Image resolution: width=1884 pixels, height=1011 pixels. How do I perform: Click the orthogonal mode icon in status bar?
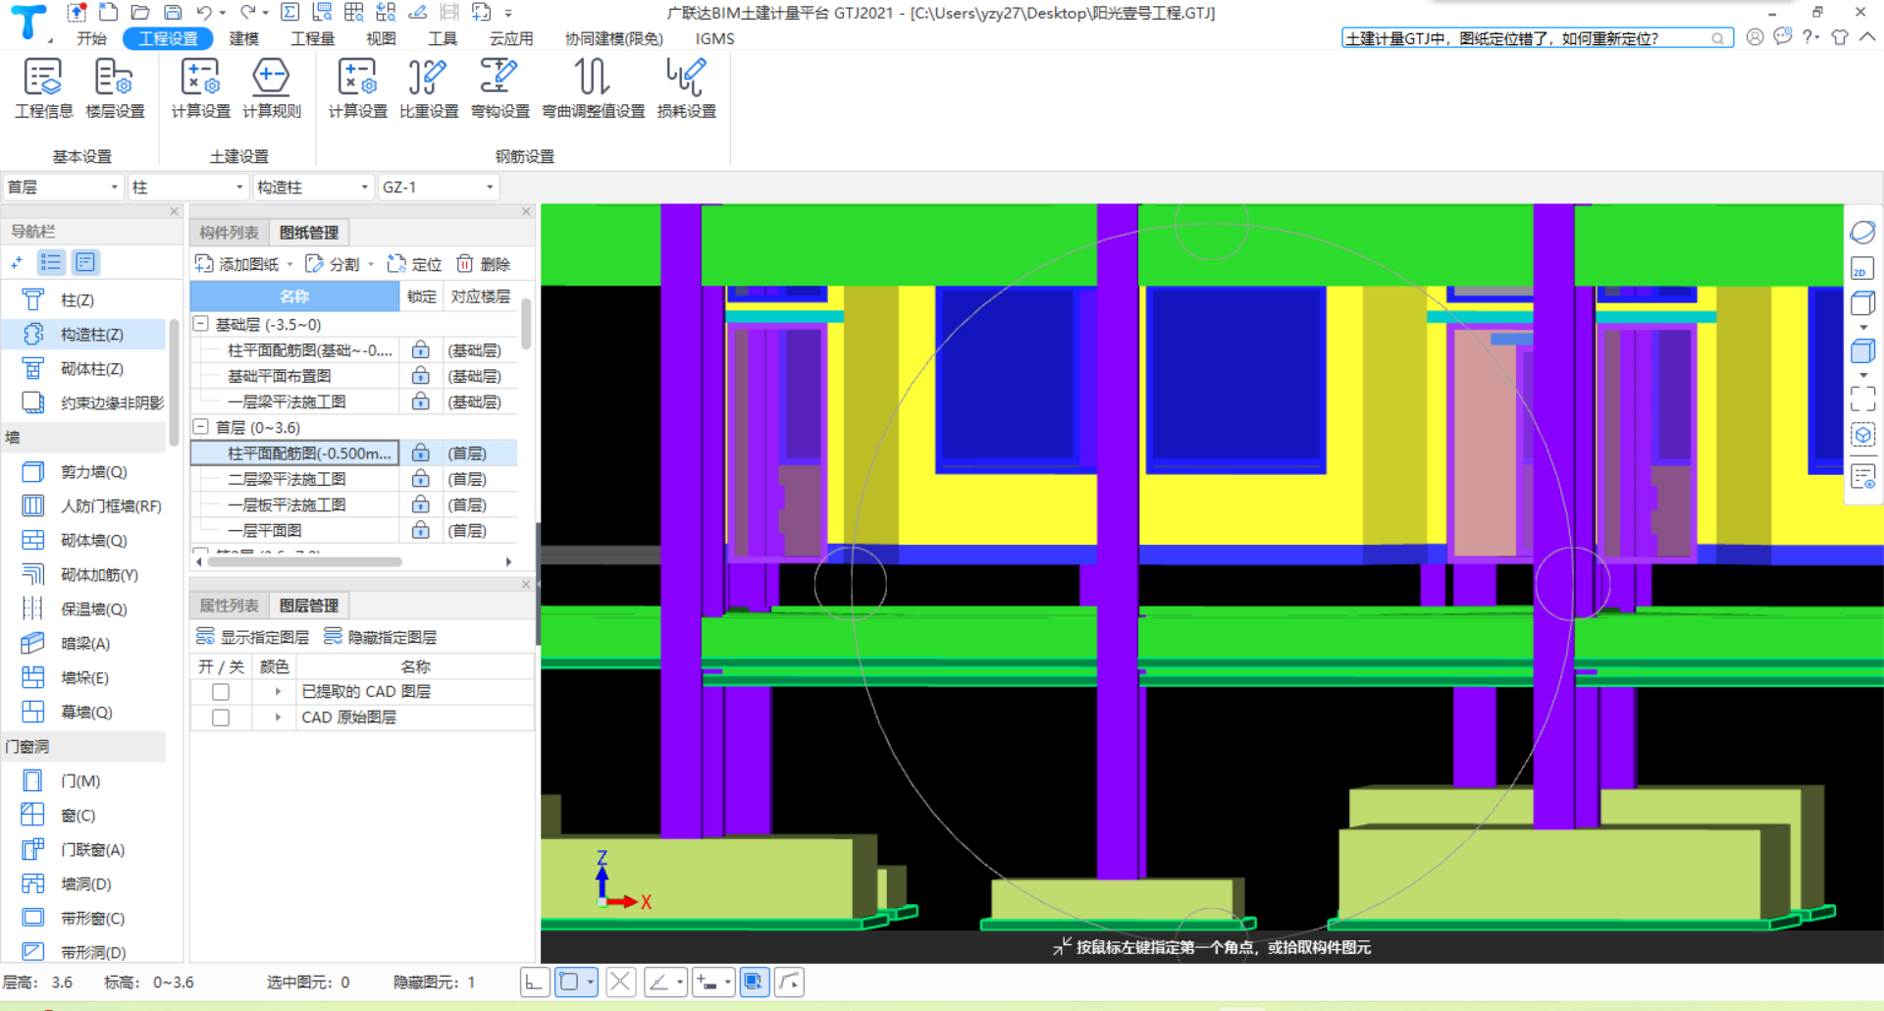[534, 982]
